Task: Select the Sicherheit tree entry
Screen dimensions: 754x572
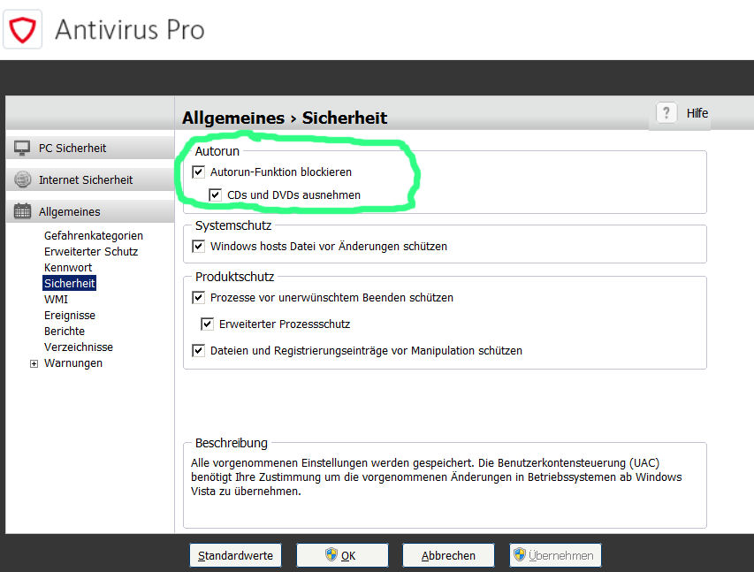Action: 69,284
